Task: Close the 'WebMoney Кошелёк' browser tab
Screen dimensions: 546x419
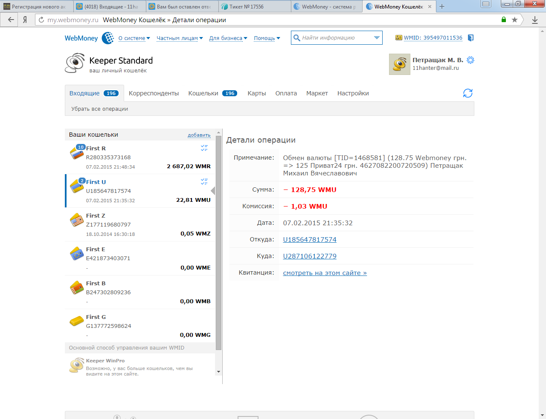Action: pos(430,6)
